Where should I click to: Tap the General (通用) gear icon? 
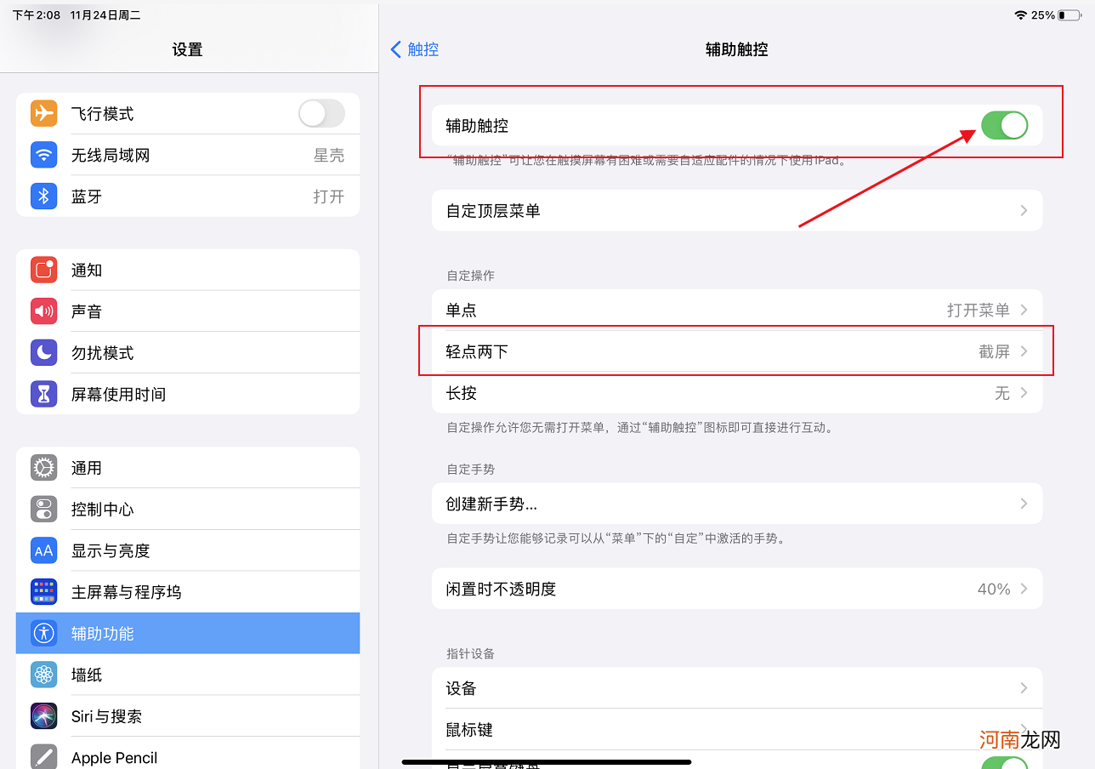coord(44,468)
